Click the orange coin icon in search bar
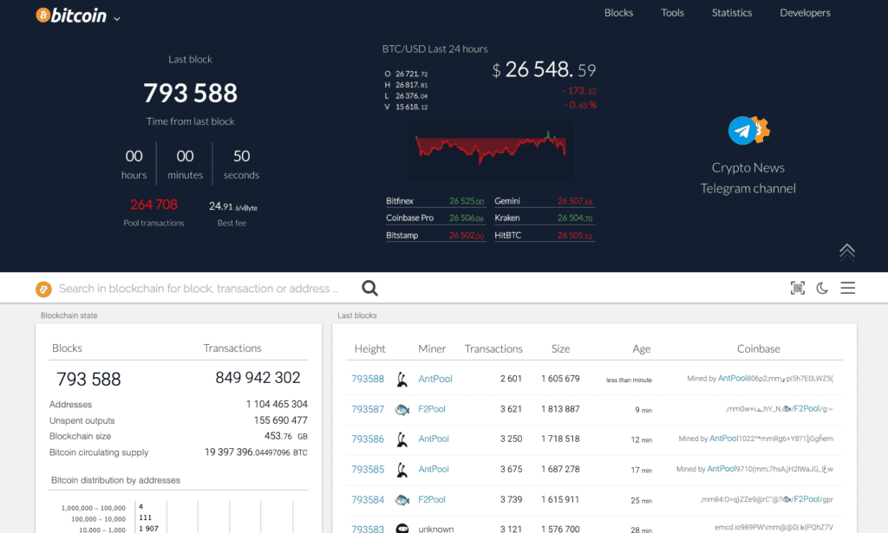The width and height of the screenshot is (888, 533). (43, 289)
